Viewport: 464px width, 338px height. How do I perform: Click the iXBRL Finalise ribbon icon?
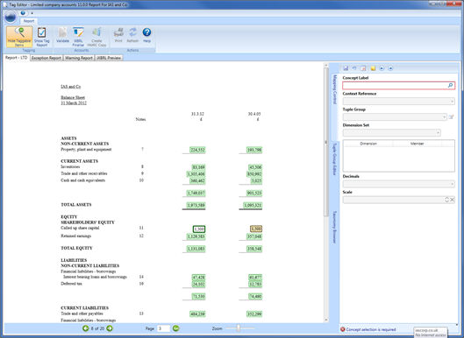coord(78,37)
